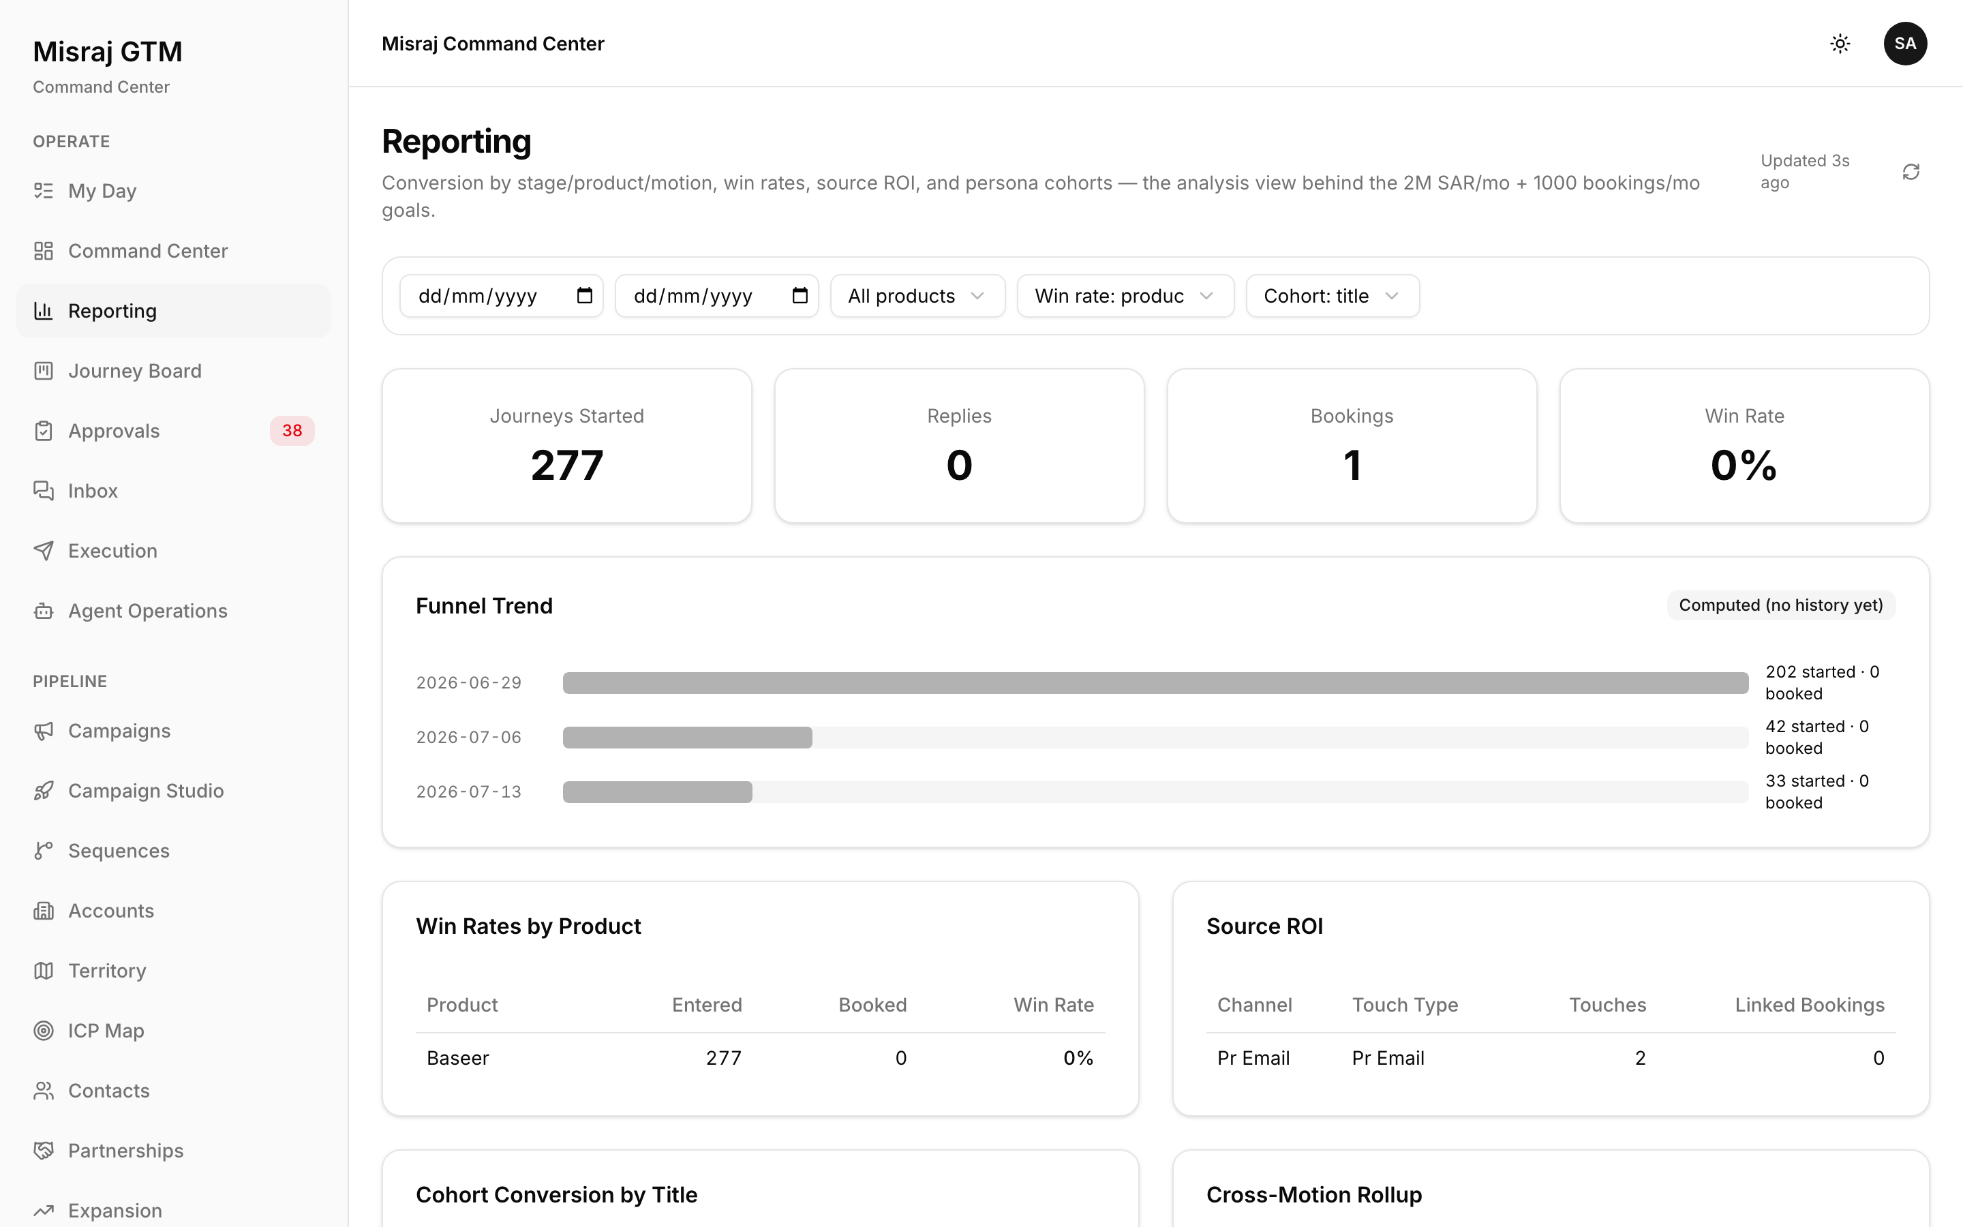The image size is (1963, 1227).
Task: Click the Contacts people icon
Action: tap(44, 1091)
